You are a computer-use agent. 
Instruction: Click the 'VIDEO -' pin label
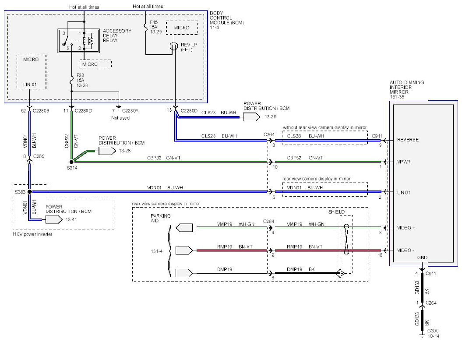pos(406,250)
